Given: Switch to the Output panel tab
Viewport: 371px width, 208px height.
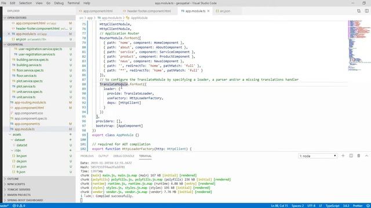Looking at the screenshot, I should tap(103, 156).
